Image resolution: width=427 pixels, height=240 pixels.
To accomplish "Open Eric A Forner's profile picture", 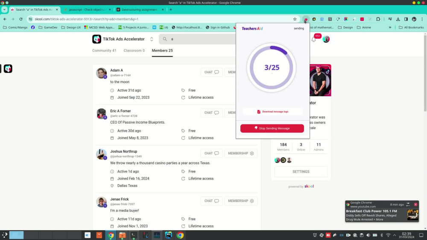I will click(101, 114).
